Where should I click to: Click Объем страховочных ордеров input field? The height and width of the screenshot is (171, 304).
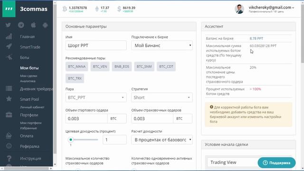152,118
